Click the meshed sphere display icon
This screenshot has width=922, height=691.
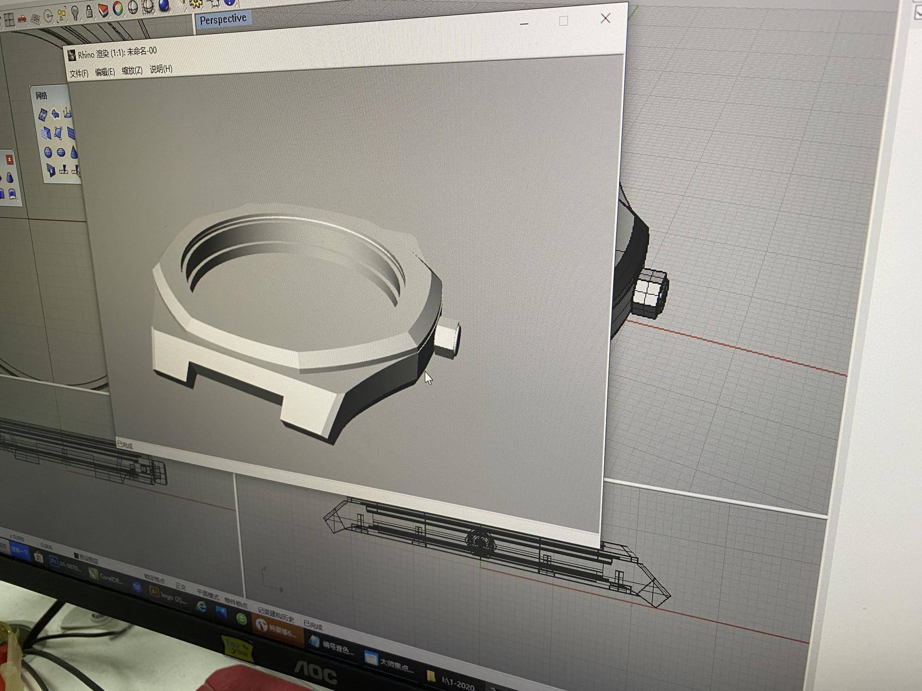click(148, 6)
